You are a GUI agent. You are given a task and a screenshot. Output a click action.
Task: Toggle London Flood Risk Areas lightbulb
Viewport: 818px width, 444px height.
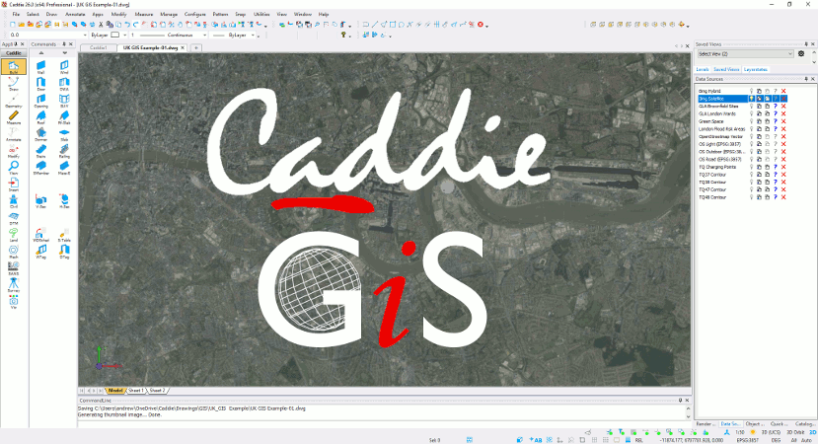click(751, 129)
